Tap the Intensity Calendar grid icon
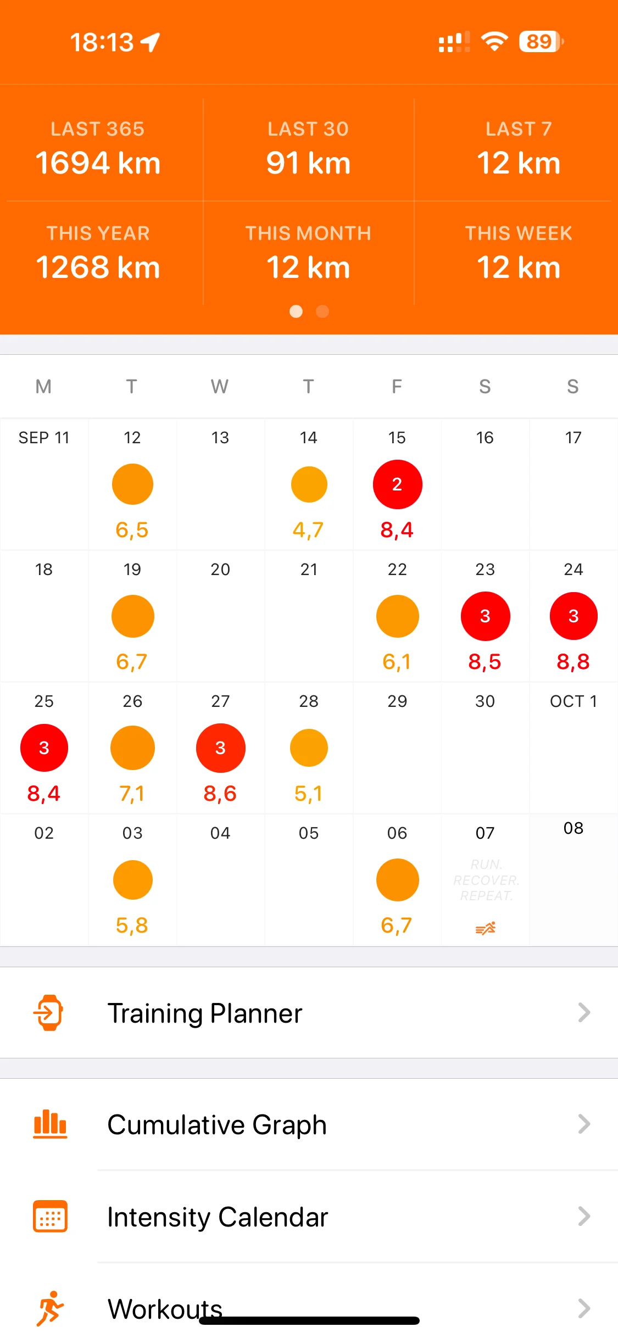Image resolution: width=618 pixels, height=1338 pixels. pyautogui.click(x=49, y=1216)
